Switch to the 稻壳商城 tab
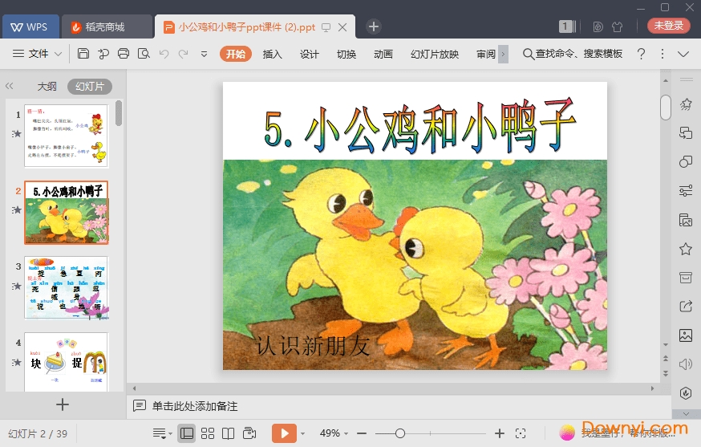701x447 pixels. coord(107,26)
